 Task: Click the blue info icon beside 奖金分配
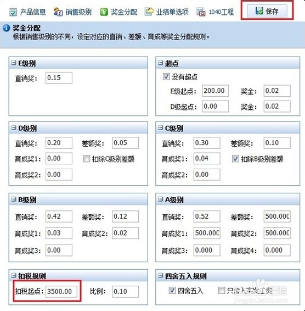7,28
